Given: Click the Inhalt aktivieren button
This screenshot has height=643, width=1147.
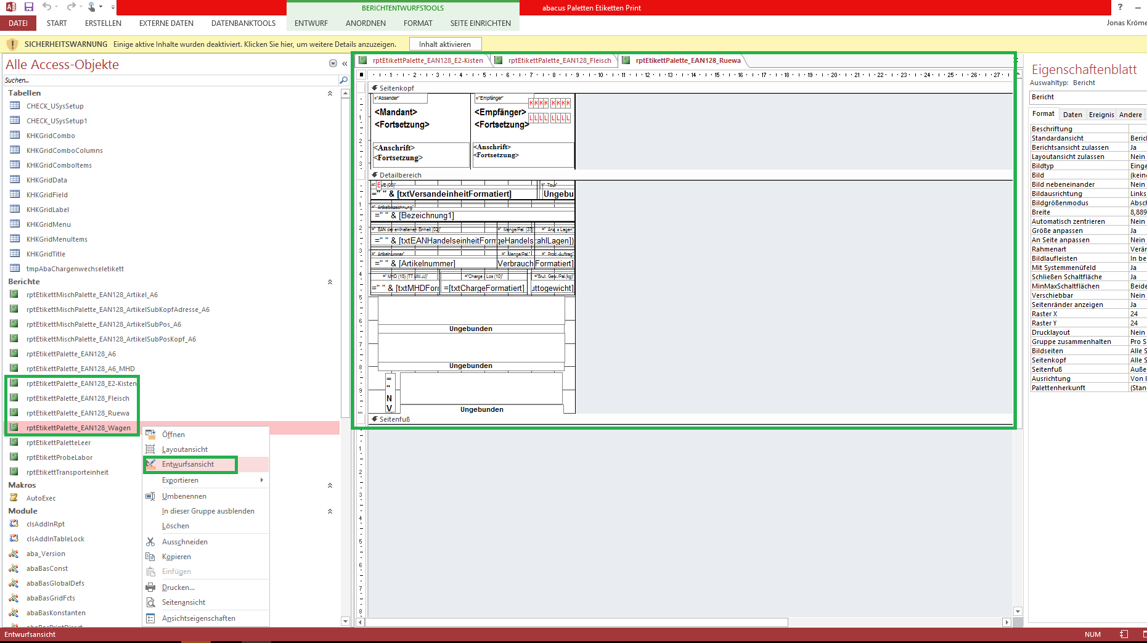Looking at the screenshot, I should click(445, 44).
